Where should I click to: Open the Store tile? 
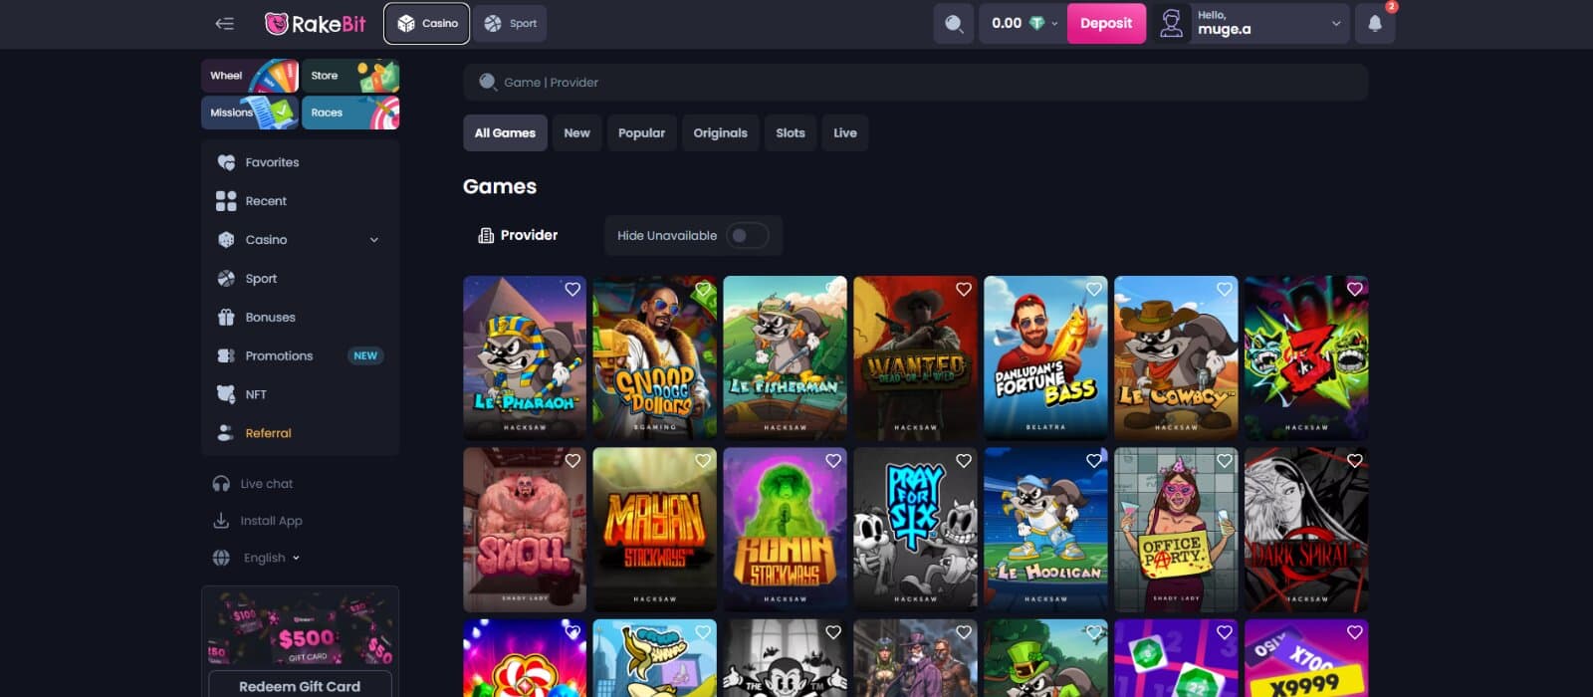[350, 76]
